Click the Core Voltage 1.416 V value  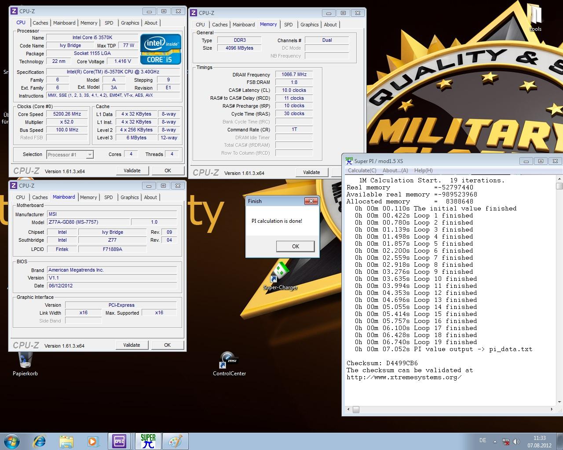tap(123, 61)
